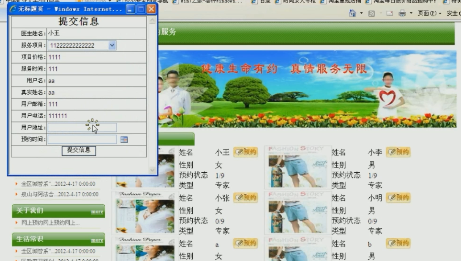Click the 用户电话 value 111111
The height and width of the screenshot is (261, 461).
click(x=57, y=116)
